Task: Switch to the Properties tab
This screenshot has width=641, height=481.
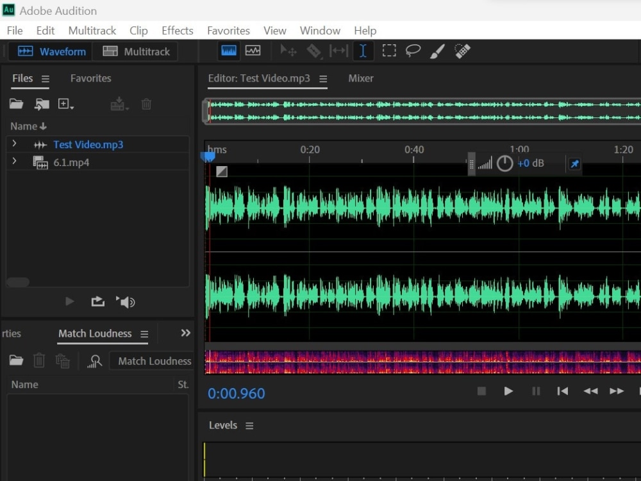Action: 11,333
